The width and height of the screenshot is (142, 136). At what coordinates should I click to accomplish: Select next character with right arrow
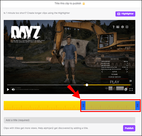tap(127, 72)
